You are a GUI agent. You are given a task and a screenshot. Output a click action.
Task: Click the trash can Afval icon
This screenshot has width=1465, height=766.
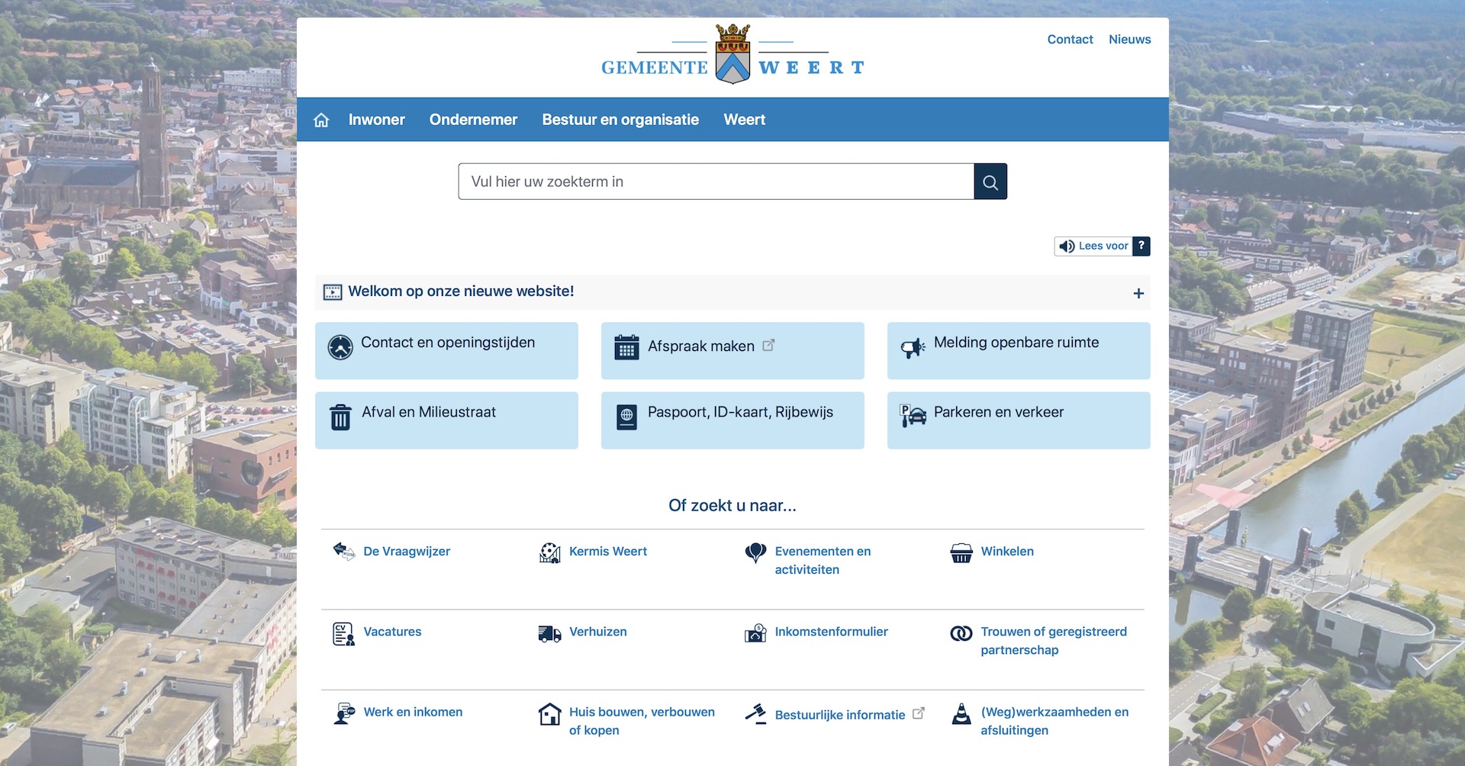340,417
